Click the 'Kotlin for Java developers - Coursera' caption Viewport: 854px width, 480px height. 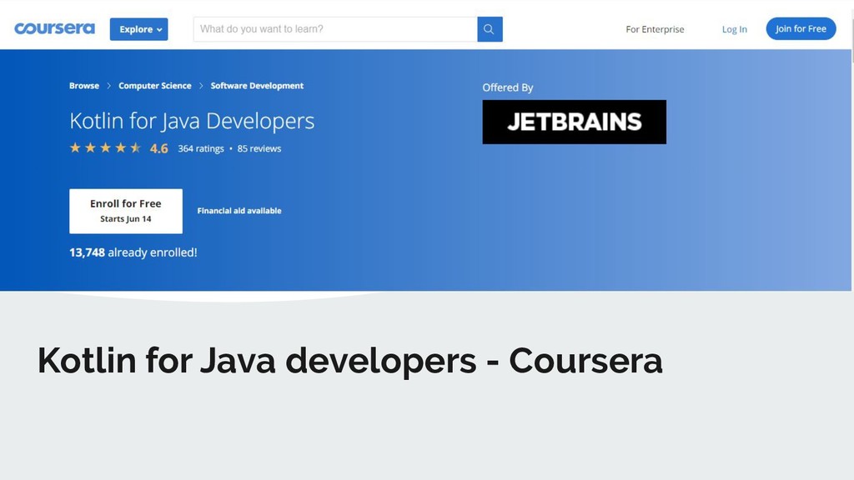click(349, 360)
